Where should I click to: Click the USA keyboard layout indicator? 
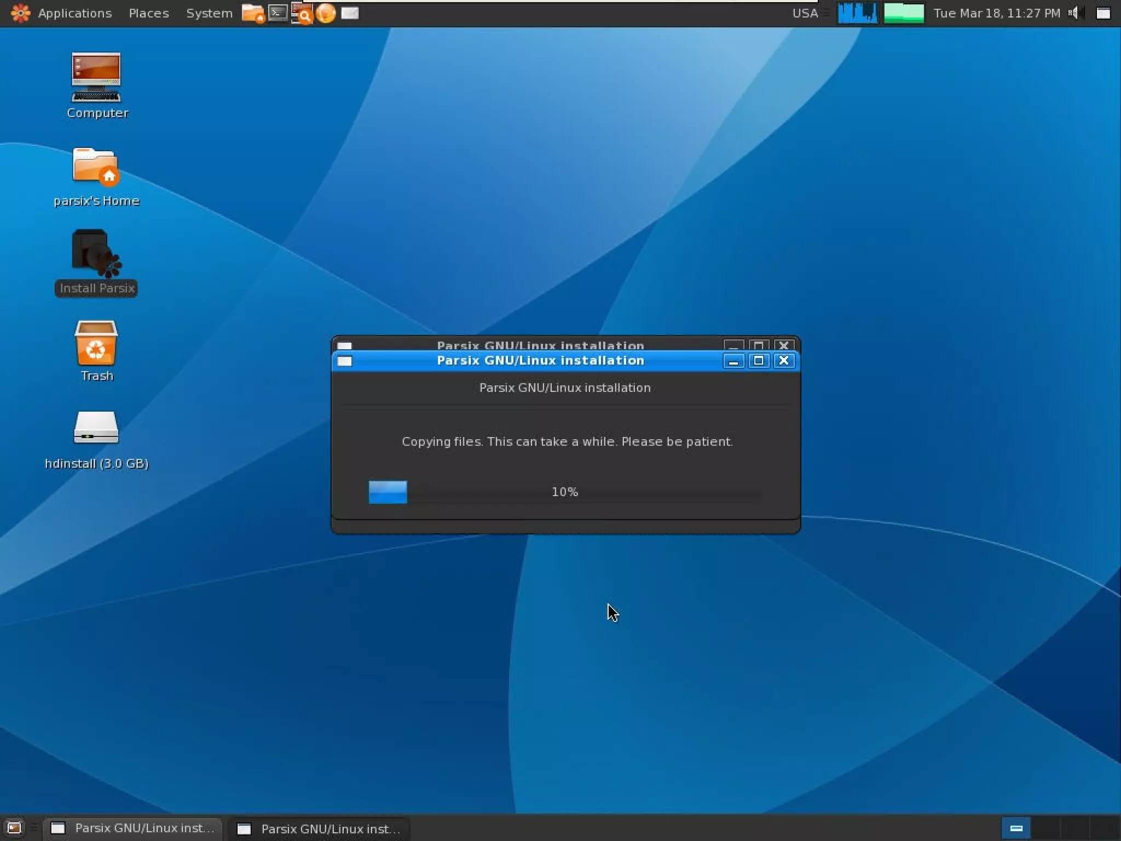click(x=805, y=13)
